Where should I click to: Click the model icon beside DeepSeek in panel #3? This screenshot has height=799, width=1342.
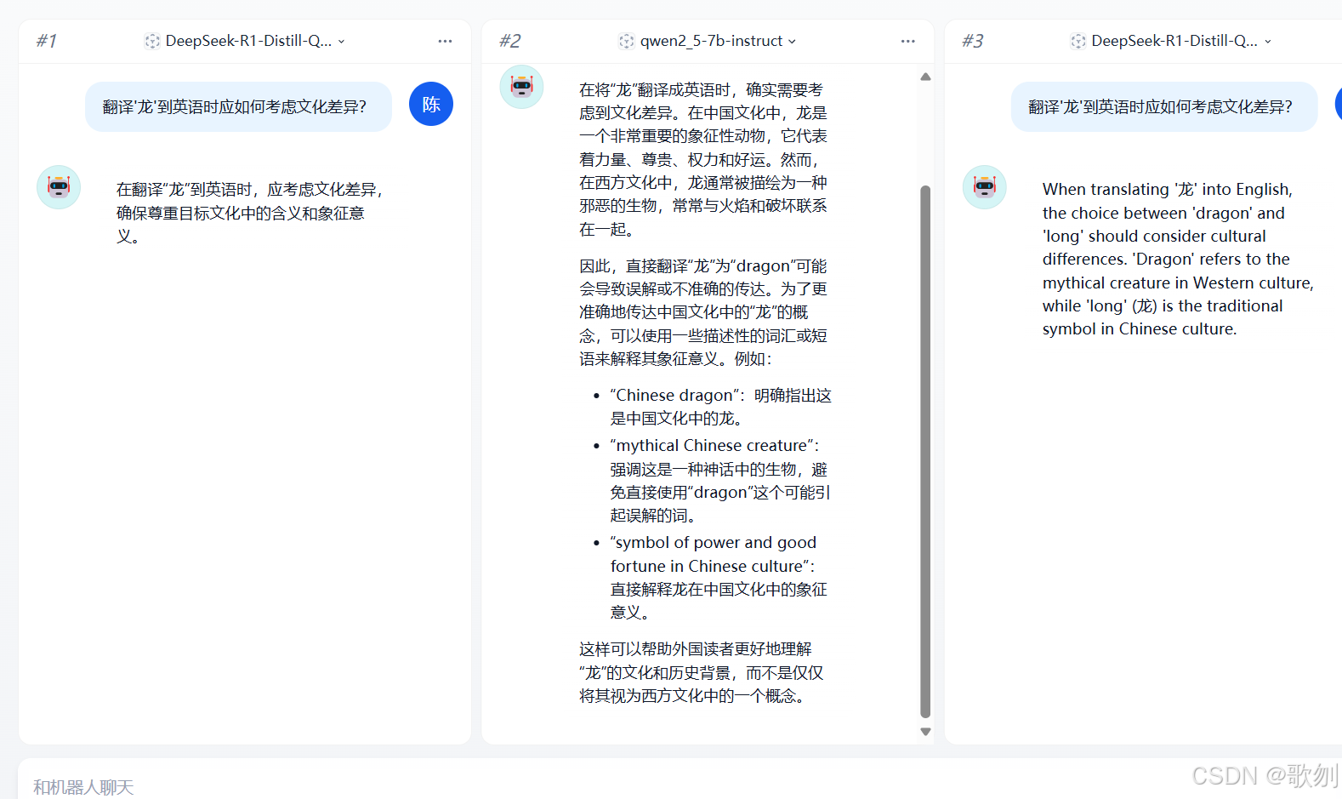(1078, 41)
